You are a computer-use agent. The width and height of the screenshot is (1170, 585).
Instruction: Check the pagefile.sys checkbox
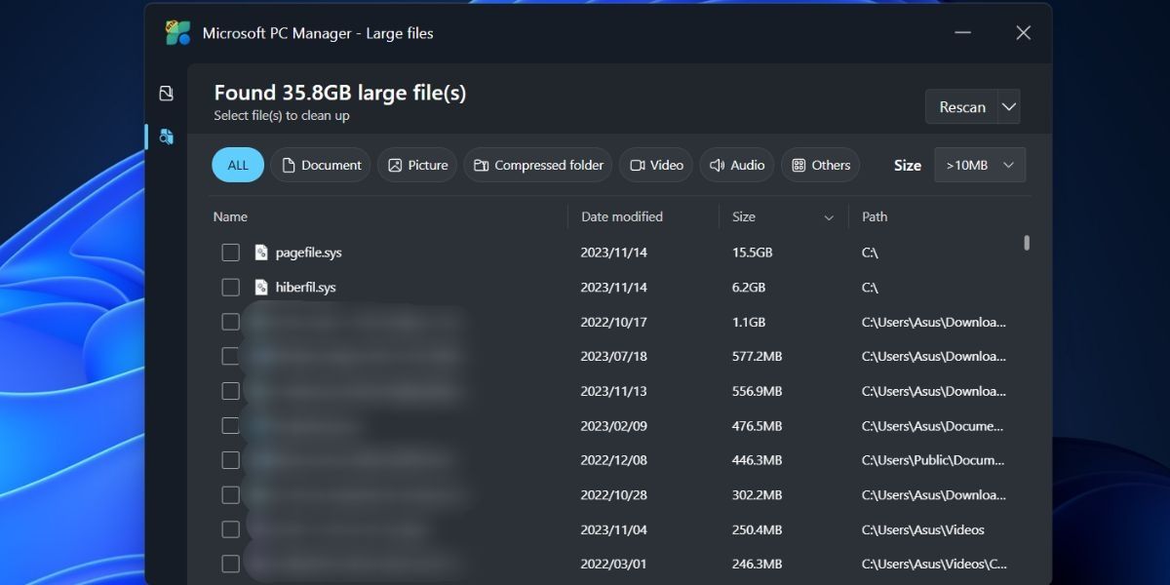230,252
